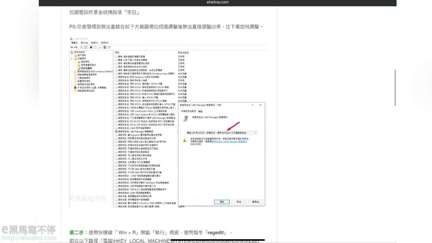Click the Forward arrow toolbar icon

[x=76, y=47]
